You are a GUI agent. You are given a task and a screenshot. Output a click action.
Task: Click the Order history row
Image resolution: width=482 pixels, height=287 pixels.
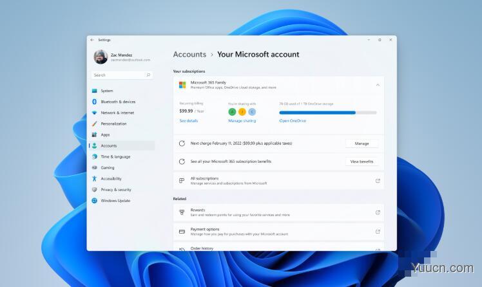click(278, 248)
